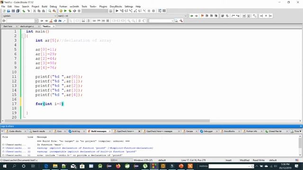Click the Zoom in magnifier on the editor toolbar

click(x=129, y=21)
